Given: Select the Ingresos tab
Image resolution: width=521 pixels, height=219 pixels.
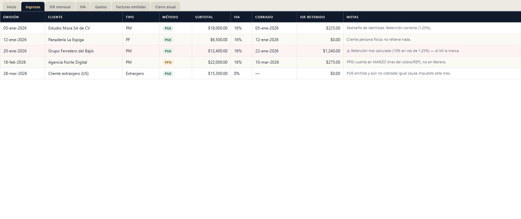Looking at the screenshot, I should [x=33, y=7].
